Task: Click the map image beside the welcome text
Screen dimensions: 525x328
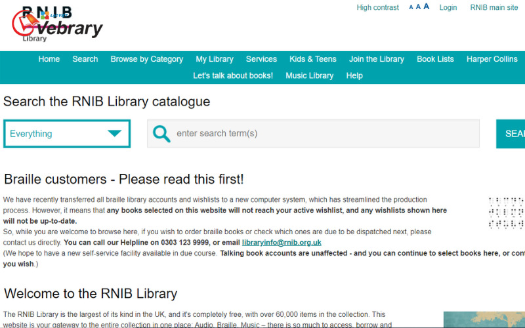Action: point(484,319)
